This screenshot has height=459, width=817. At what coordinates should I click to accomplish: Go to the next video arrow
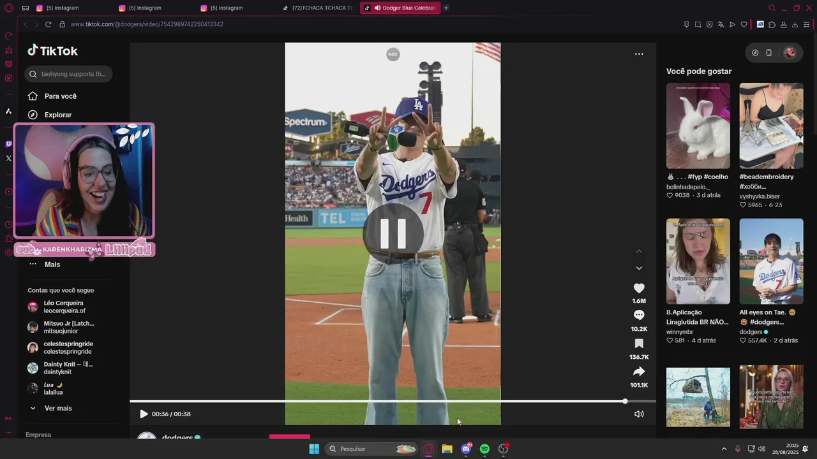[639, 268]
